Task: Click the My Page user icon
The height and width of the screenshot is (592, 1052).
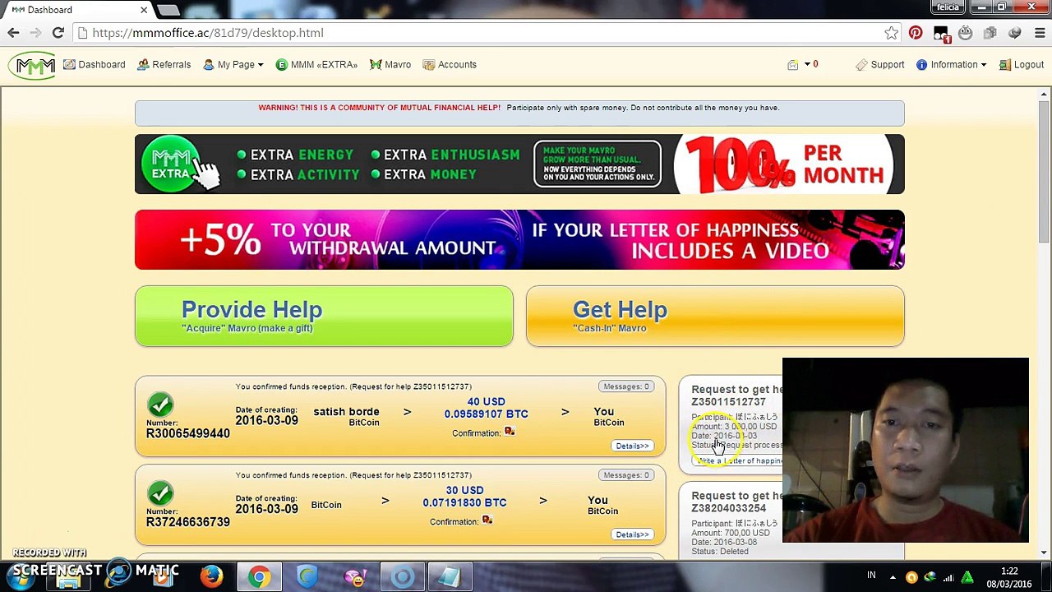Action: [x=209, y=65]
